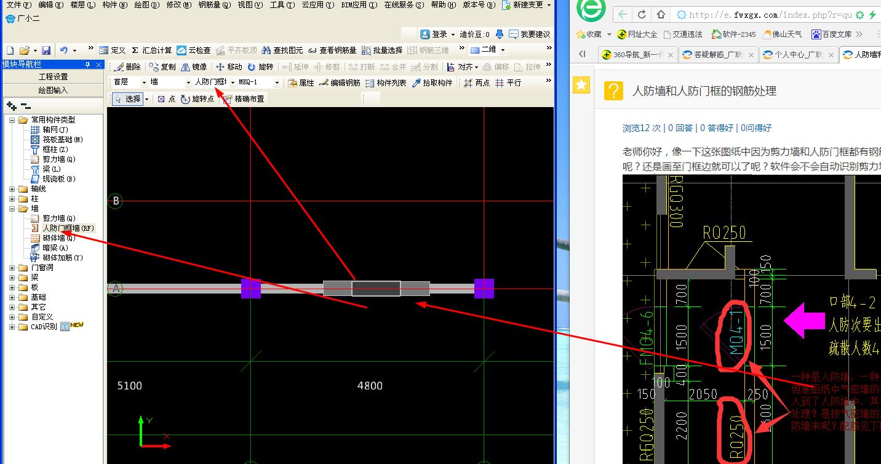Open the 钢筋量 Rebar Quantity menu
Screen dimensions: 881x464
[215, 5]
